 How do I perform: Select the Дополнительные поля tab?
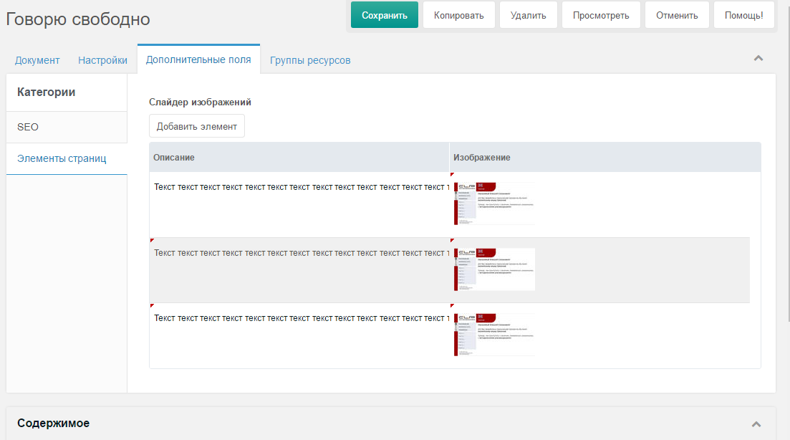click(198, 59)
